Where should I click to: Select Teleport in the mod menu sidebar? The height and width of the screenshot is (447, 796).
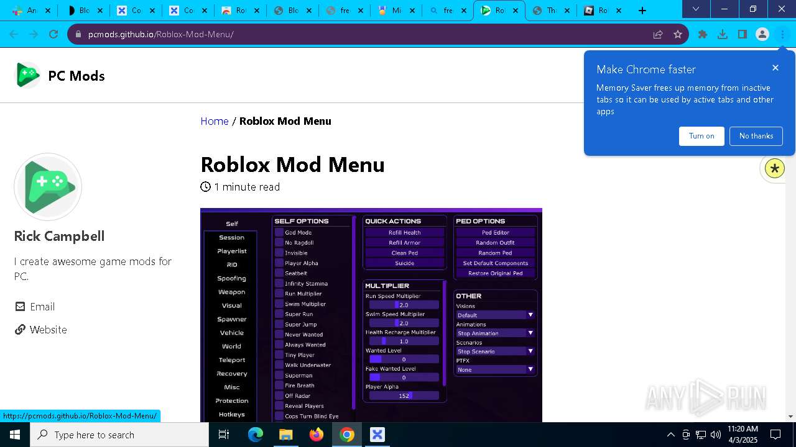click(231, 360)
